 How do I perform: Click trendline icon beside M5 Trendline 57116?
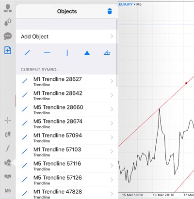25,165
